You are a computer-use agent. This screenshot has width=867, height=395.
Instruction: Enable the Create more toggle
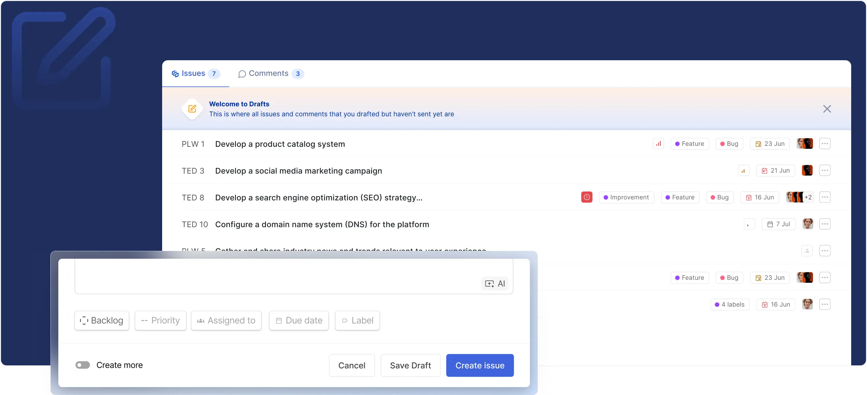83,365
